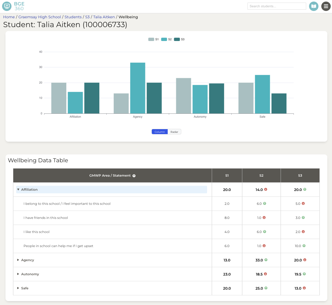Click the Search students input field
This screenshot has width=332, height=305.
(x=277, y=6)
